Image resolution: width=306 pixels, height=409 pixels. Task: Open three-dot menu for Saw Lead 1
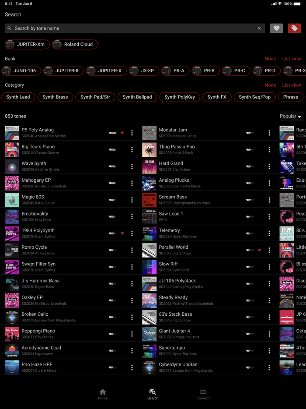click(269, 217)
